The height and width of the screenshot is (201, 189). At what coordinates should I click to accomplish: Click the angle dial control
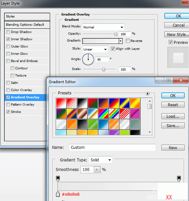coord(88,59)
